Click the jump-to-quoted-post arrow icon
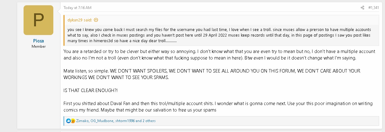Viewport: 385px width, 132px height. [96, 20]
